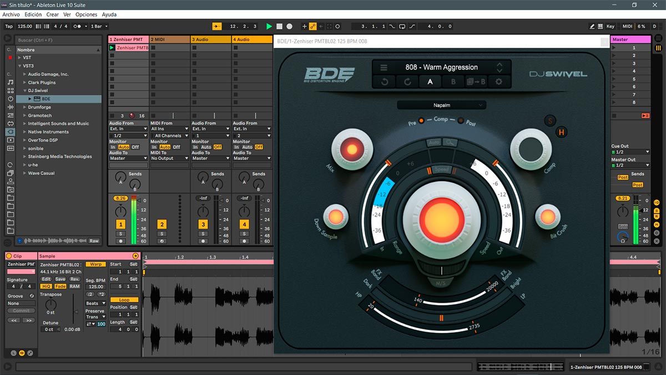Expand the VST folder in browser
This screenshot has width=666, height=375.
point(20,58)
